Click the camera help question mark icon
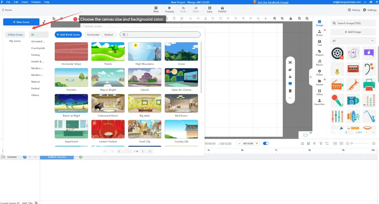The height and width of the screenshot is (204, 379). point(25,157)
